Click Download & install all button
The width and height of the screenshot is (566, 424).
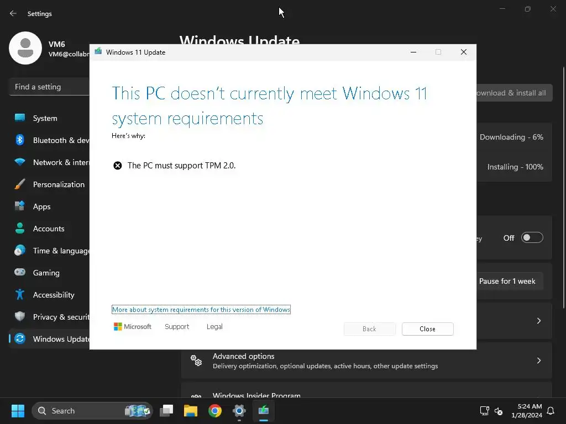click(x=515, y=93)
